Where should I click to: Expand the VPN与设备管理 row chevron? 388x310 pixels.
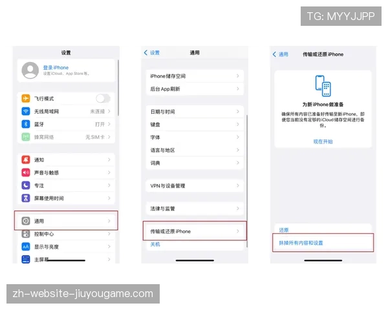(x=238, y=185)
